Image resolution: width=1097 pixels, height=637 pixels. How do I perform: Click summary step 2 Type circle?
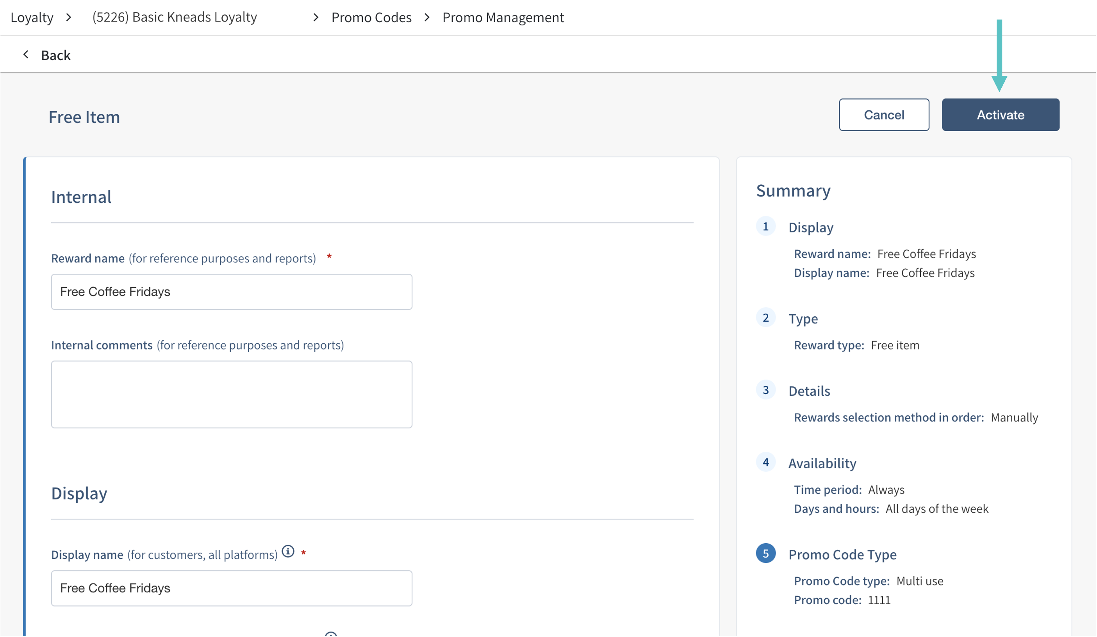(x=765, y=318)
